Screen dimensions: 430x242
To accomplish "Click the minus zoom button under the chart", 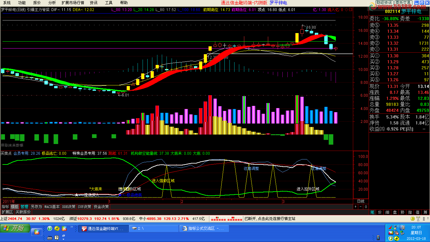I will [361, 207].
